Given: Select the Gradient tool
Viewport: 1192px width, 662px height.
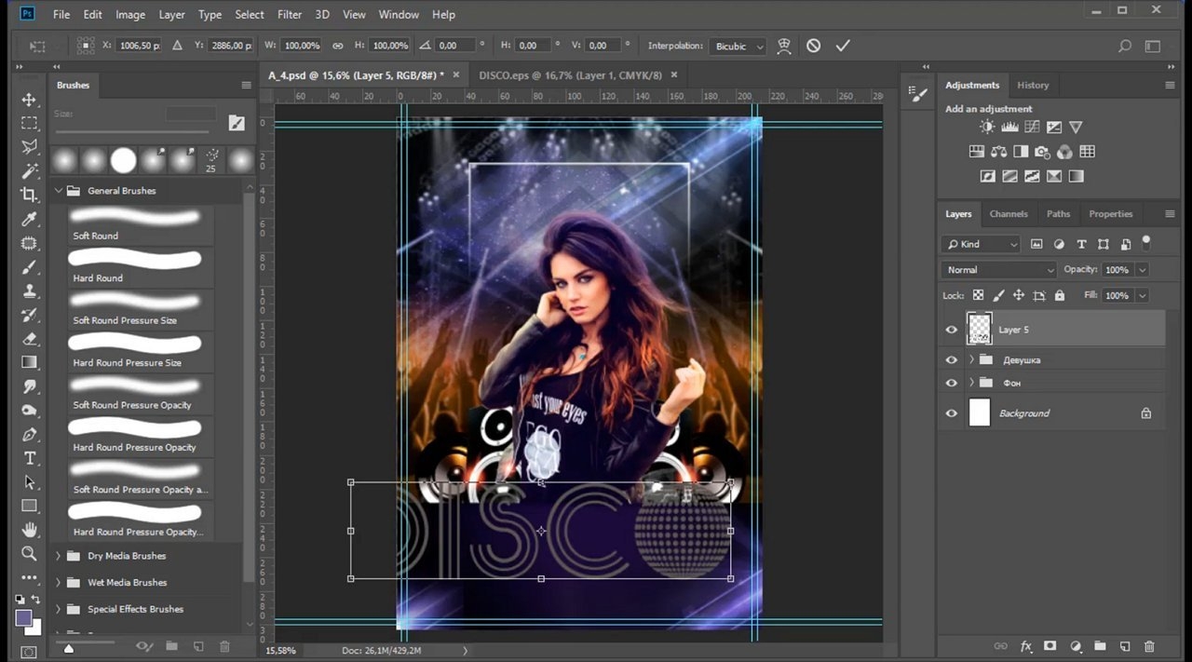Looking at the screenshot, I should (x=29, y=362).
